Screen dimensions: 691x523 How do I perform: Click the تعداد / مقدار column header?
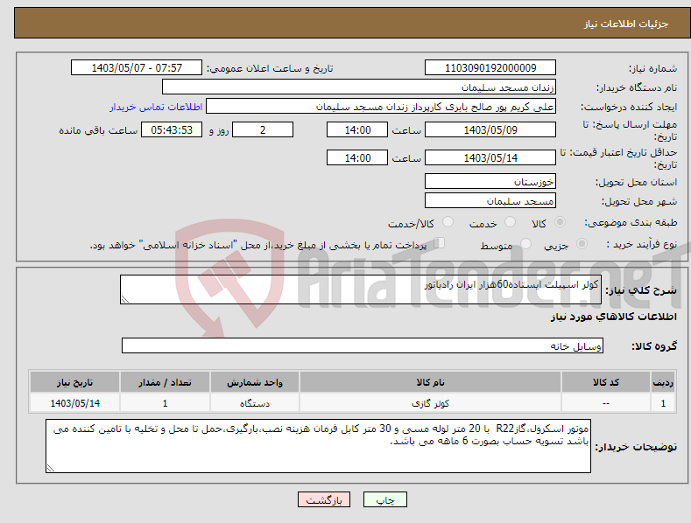point(165,382)
